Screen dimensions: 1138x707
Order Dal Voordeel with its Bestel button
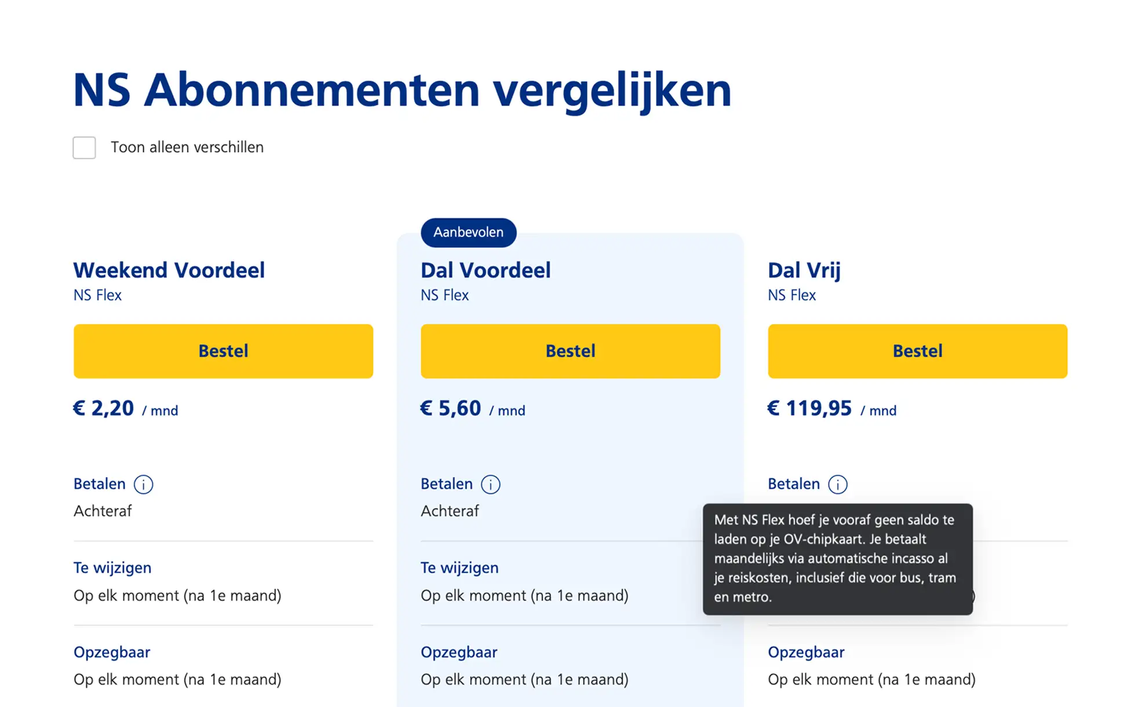(570, 351)
